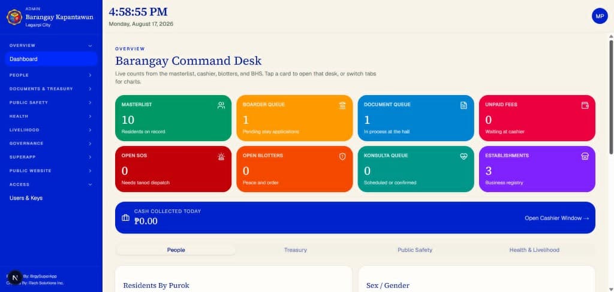This screenshot has height=292, width=614.
Task: Click the Barangay Kapantawan seal logo
Action: coord(14,17)
